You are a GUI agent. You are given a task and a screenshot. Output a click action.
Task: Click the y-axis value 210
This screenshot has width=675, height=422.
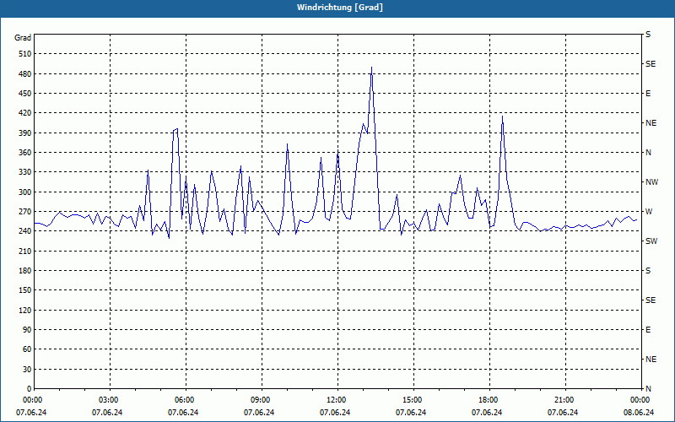tap(25, 251)
